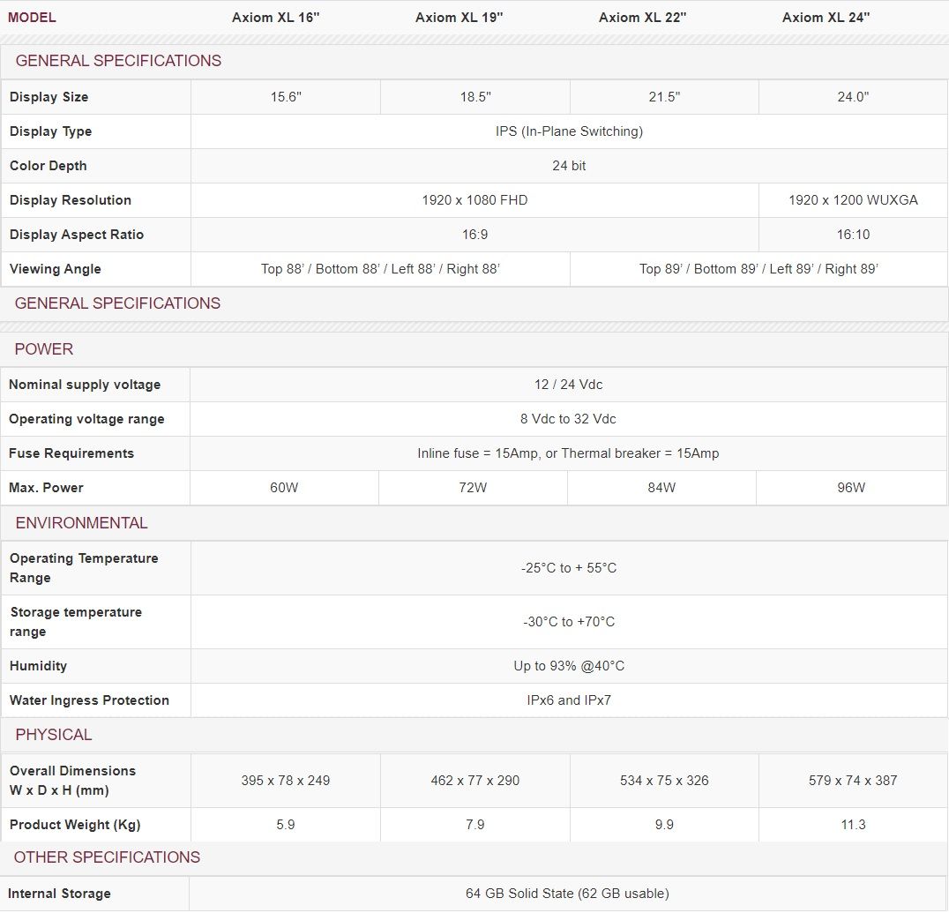Toggle the PHYSICAL section header
Image resolution: width=949 pixels, height=913 pixels.
click(54, 735)
